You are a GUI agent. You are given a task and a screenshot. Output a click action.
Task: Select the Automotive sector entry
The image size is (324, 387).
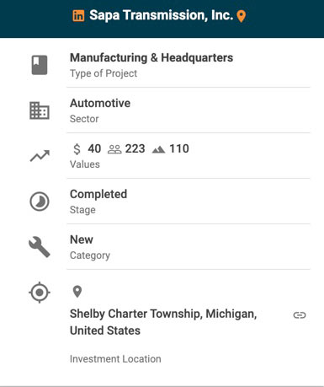(100, 103)
